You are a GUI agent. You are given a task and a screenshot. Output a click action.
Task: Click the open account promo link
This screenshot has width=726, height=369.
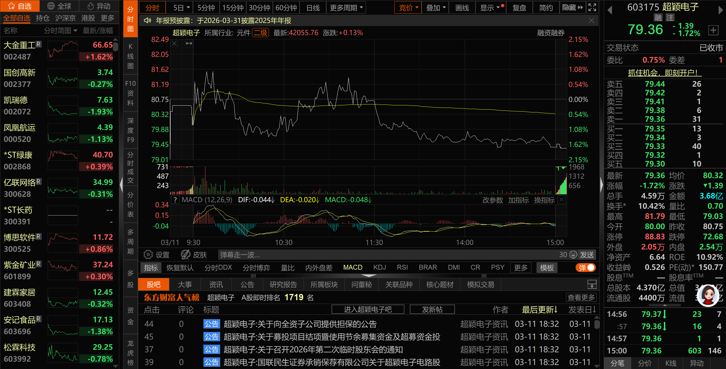coord(664,73)
